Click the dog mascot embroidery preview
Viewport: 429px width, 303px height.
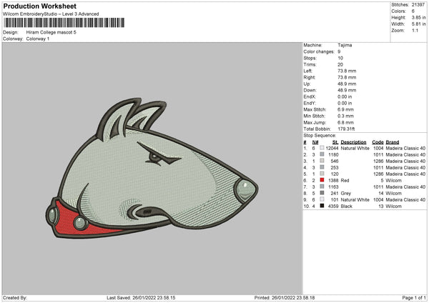click(152, 169)
